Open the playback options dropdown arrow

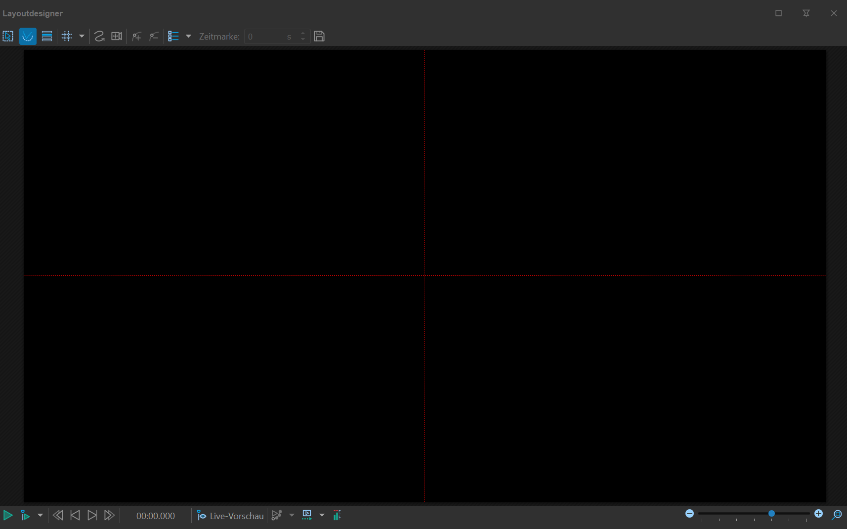(x=40, y=515)
